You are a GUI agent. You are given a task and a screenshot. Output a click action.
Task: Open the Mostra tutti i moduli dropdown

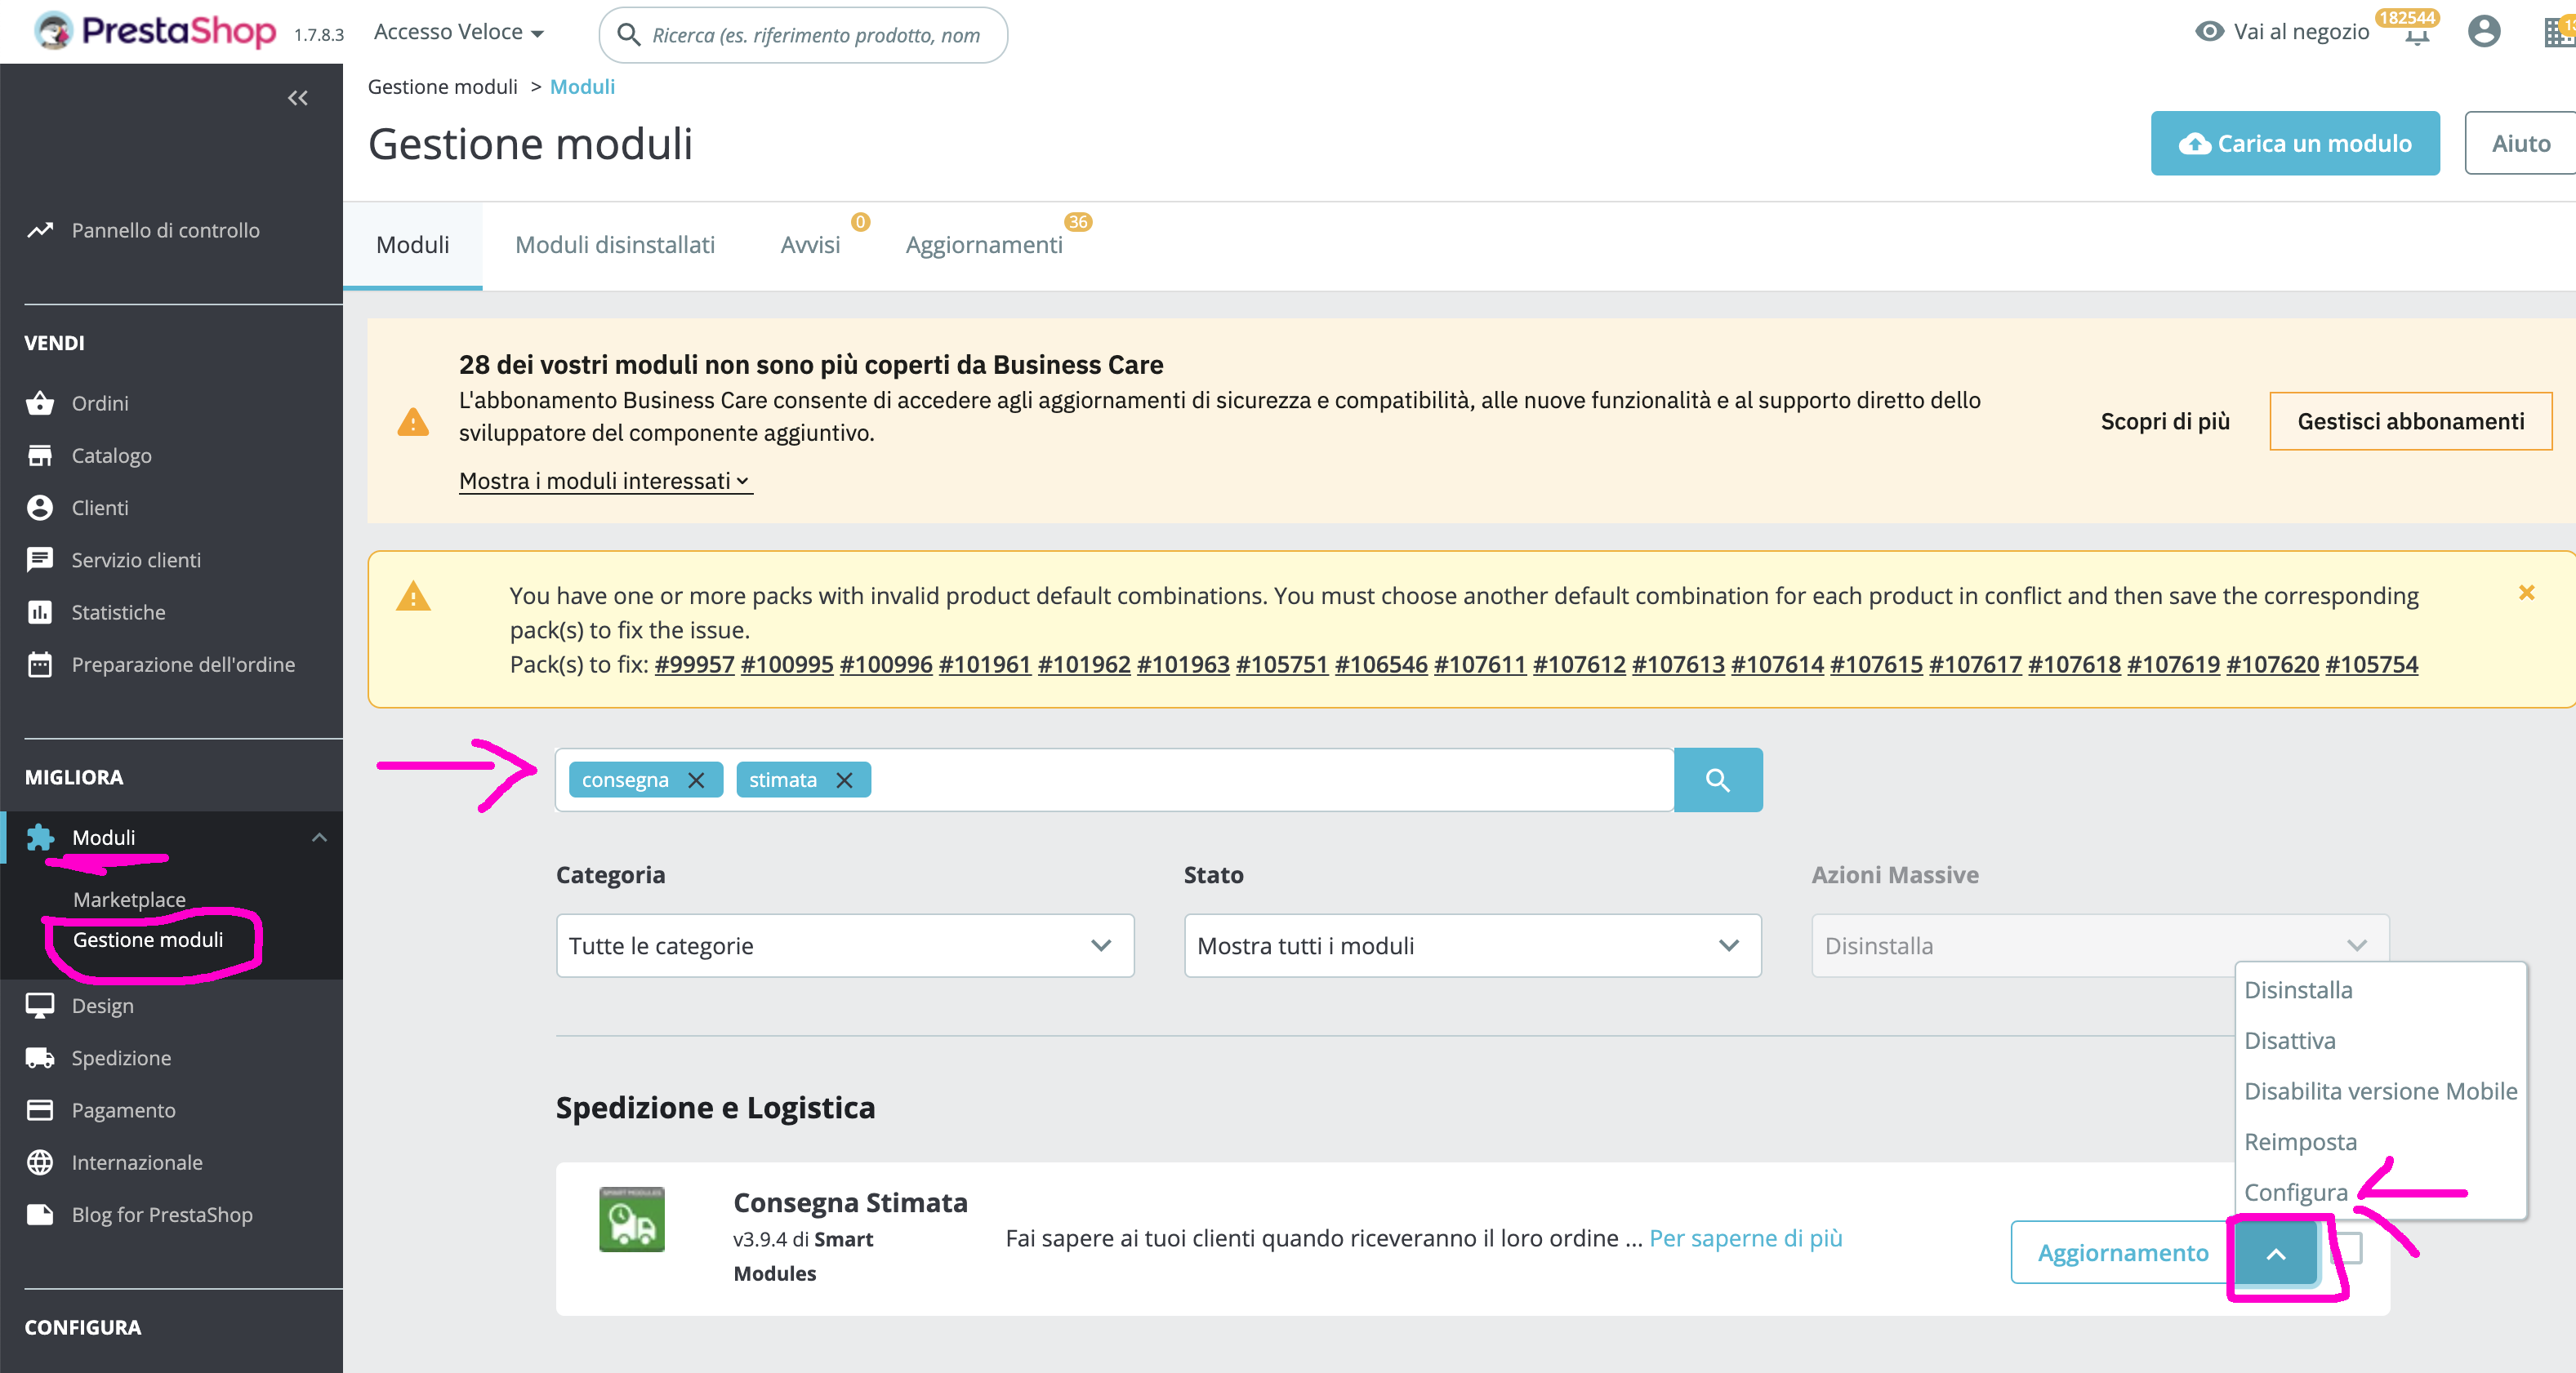(x=1471, y=945)
